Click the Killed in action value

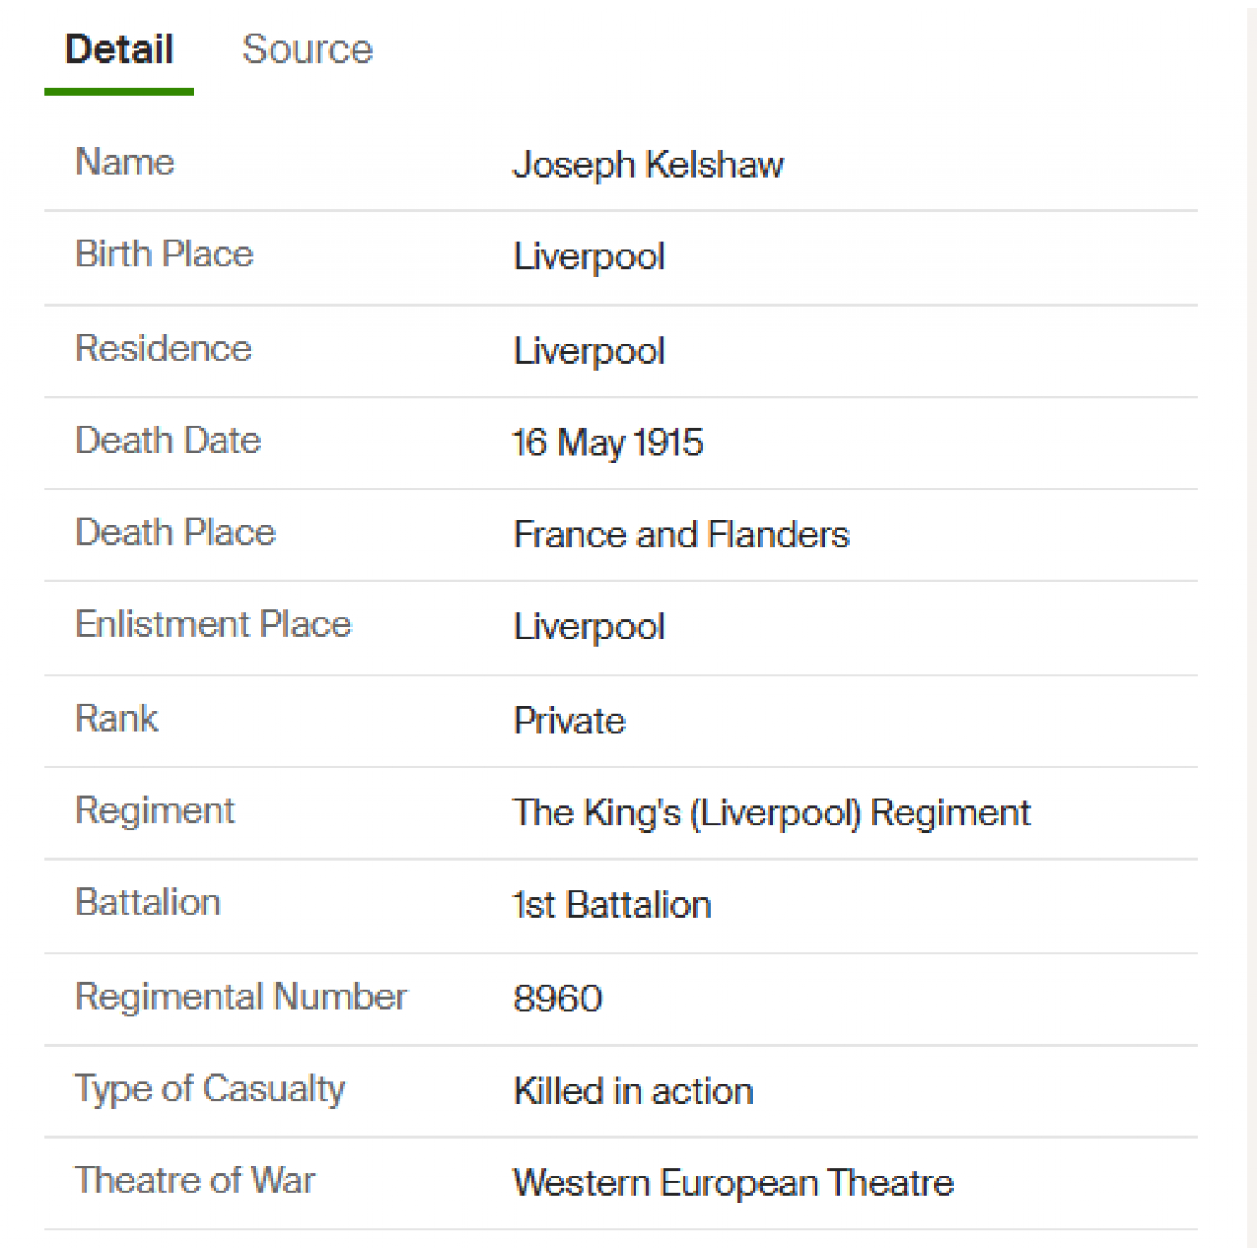(633, 1091)
